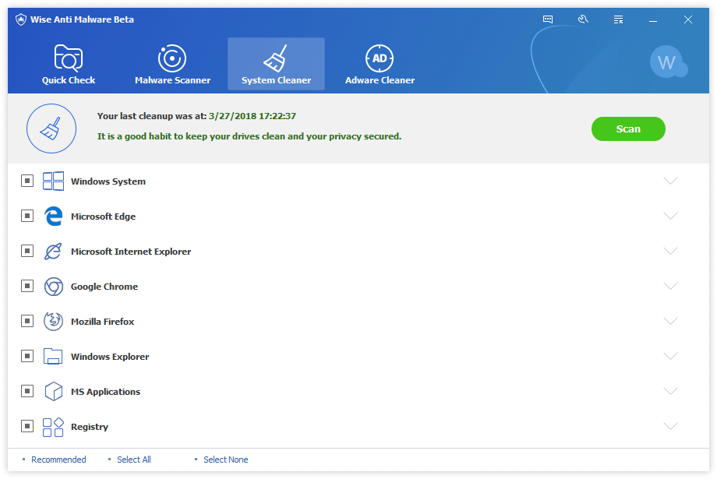Screen dimensions: 717x479
Task: Minimize the Wise Anti Malware window
Action: (x=653, y=19)
